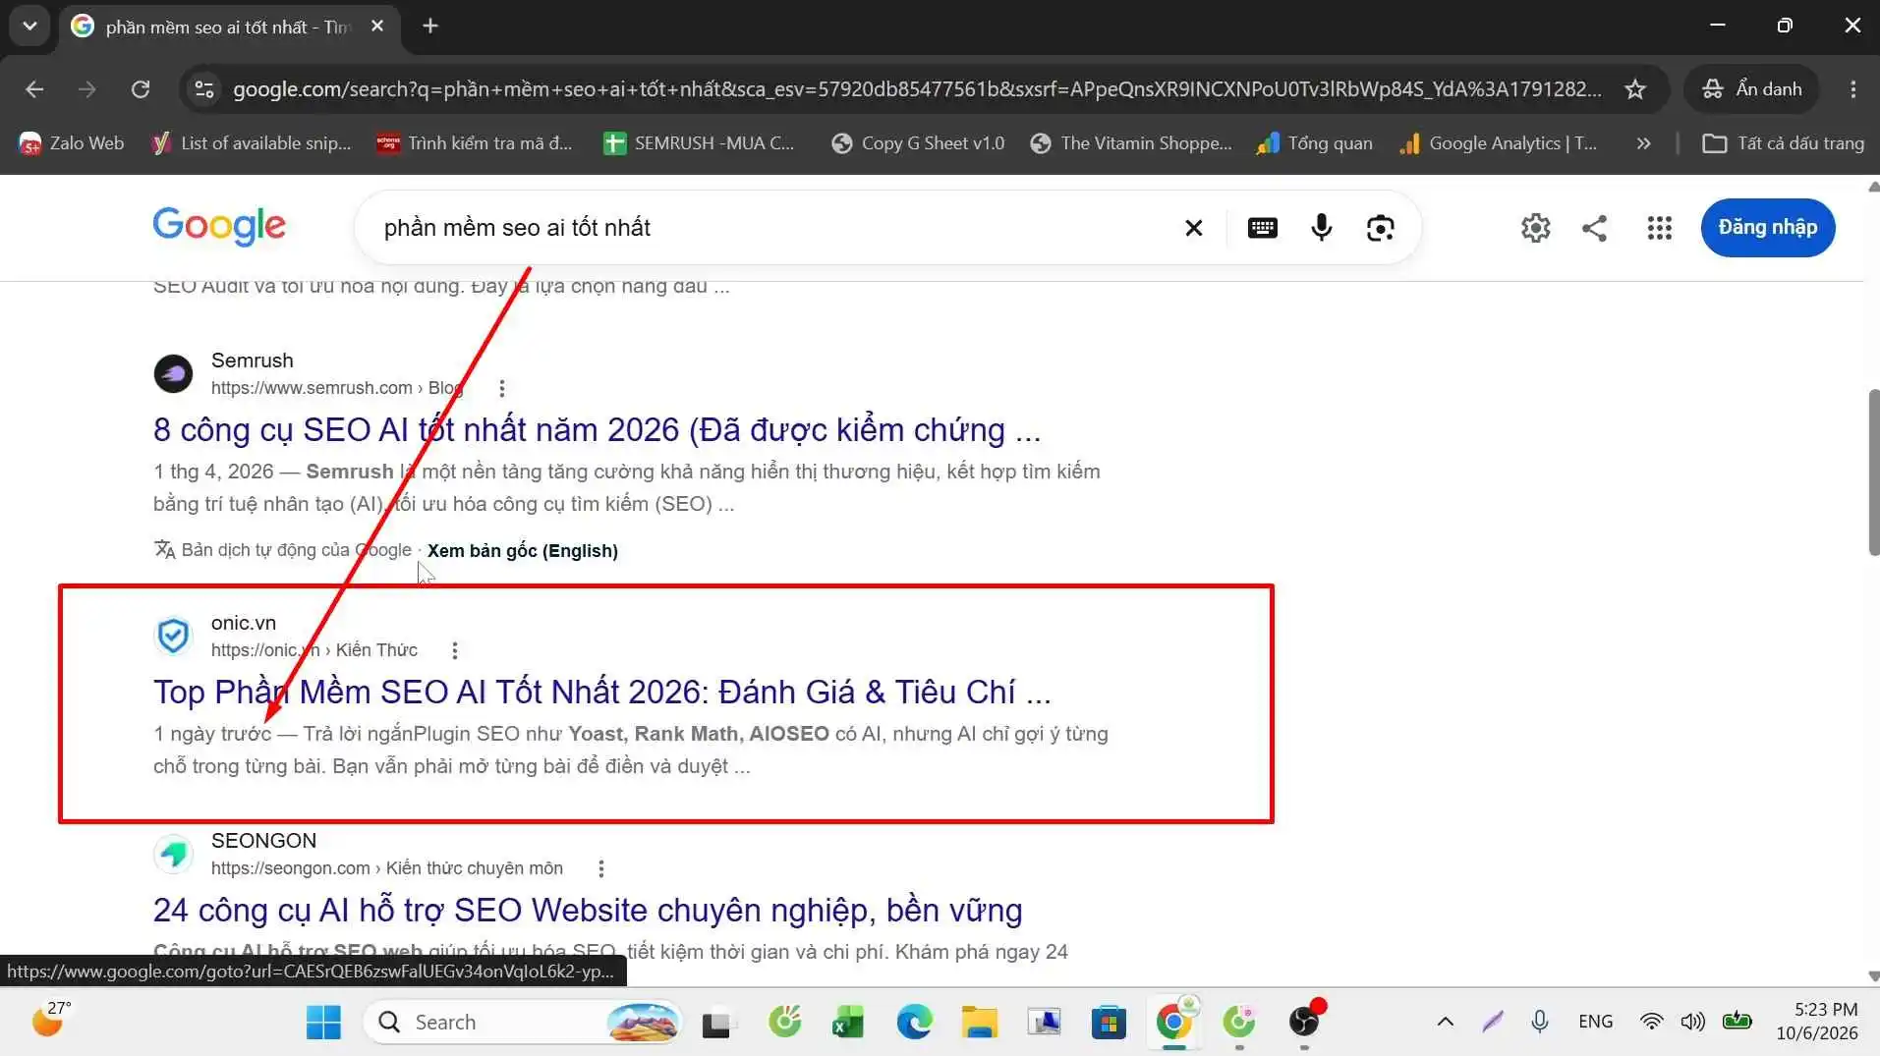The height and width of the screenshot is (1056, 1880).
Task: Open File Explorer from the taskbar
Action: (x=979, y=1022)
